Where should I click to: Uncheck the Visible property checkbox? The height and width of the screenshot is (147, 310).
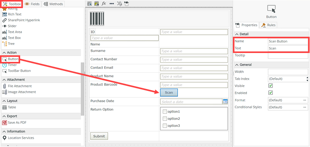(x=270, y=86)
